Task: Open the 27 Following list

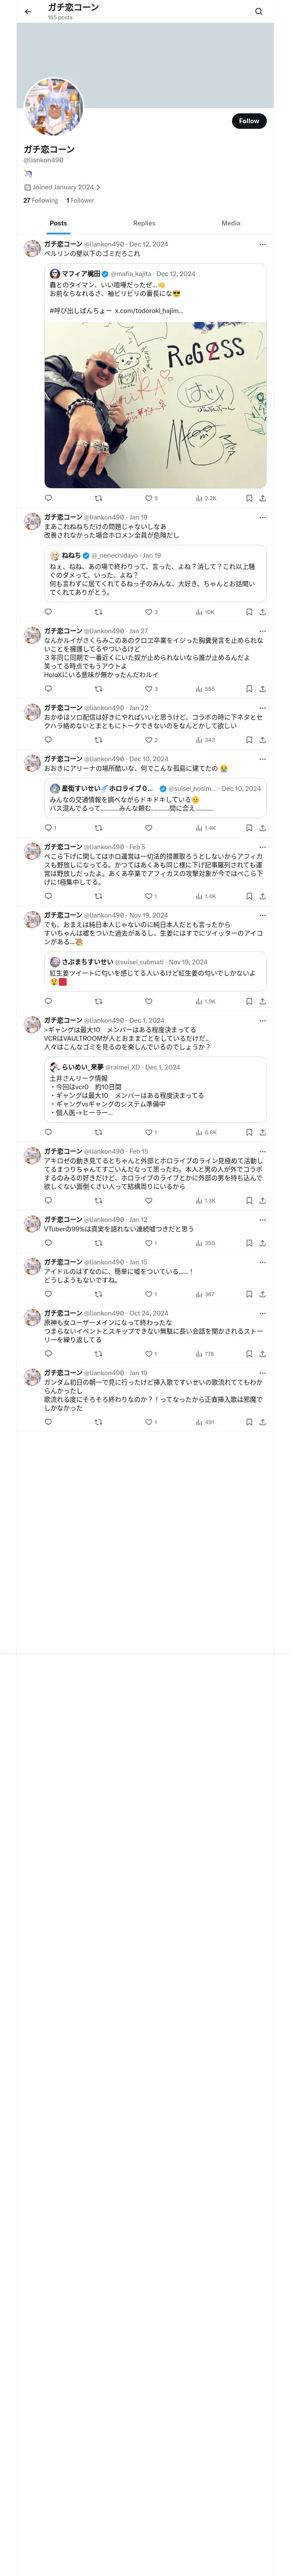Action: (x=41, y=201)
